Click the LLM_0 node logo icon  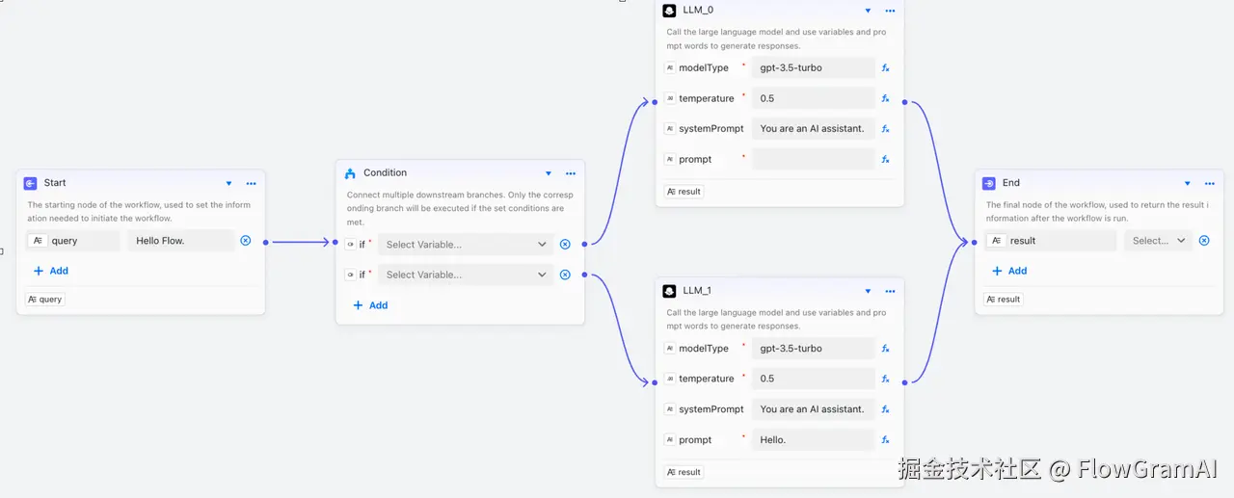[x=669, y=11]
